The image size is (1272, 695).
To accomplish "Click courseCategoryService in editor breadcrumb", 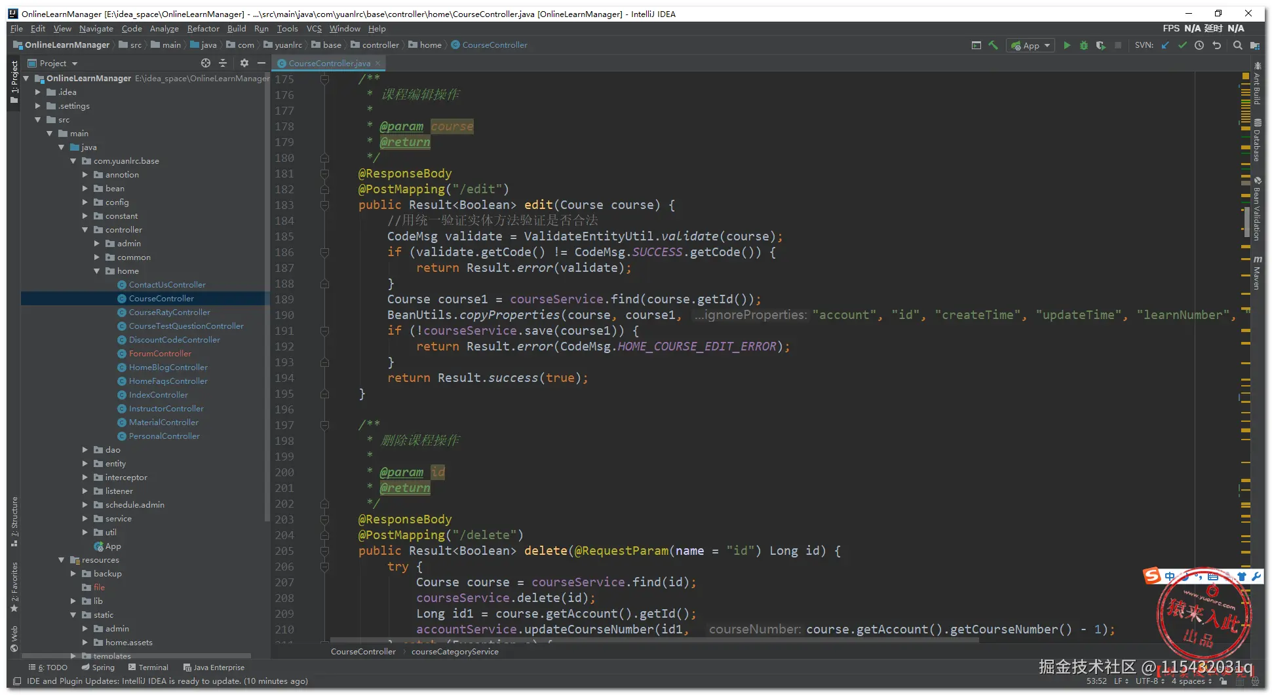I will [455, 652].
